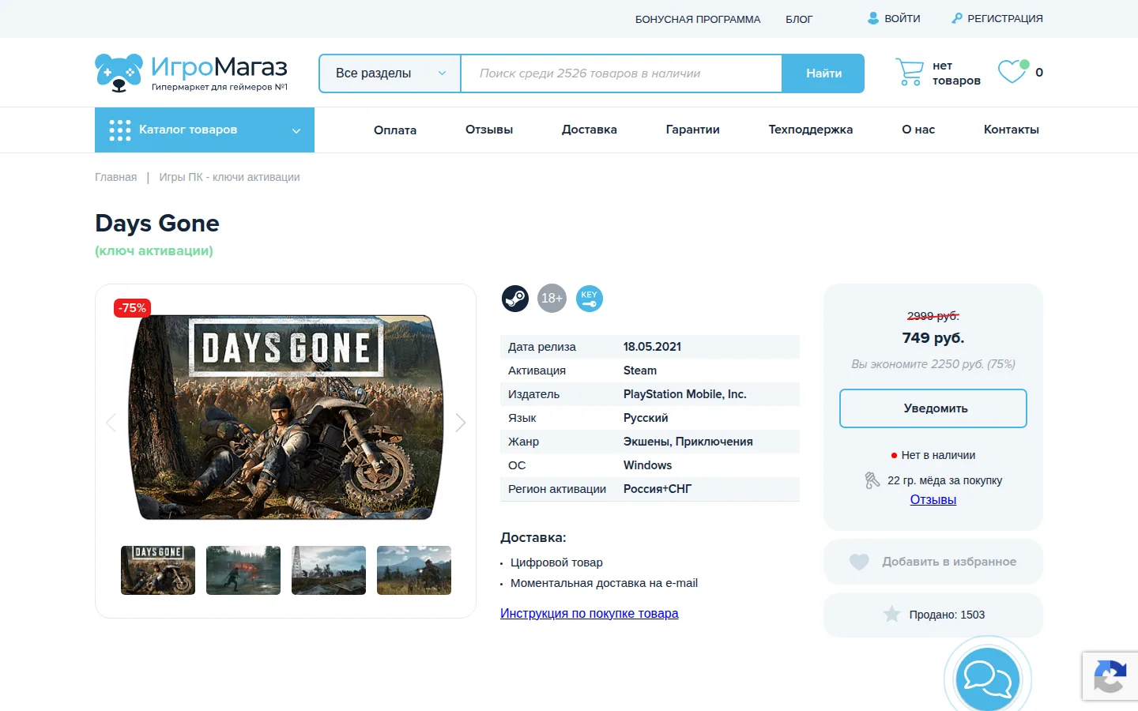
Task: Open the Блог link
Action: (799, 19)
